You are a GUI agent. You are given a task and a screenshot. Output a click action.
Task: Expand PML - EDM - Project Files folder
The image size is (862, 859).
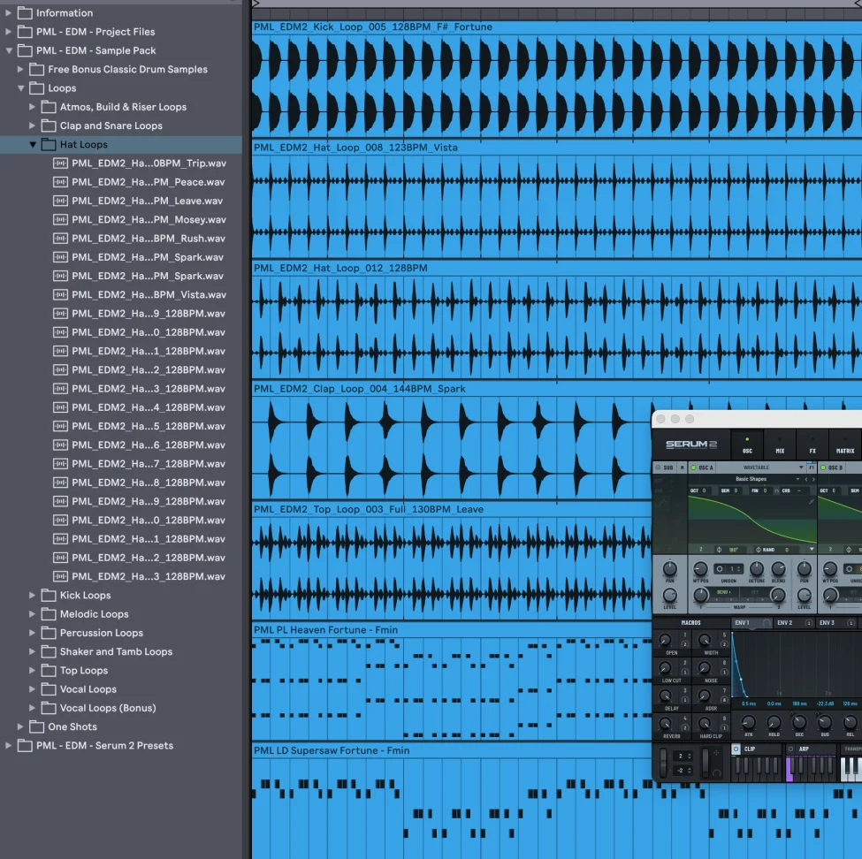8,31
